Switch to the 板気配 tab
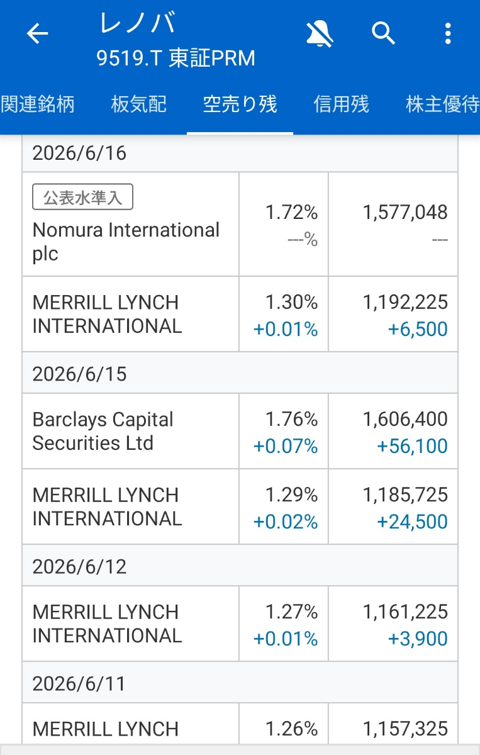The height and width of the screenshot is (755, 480). click(x=139, y=104)
